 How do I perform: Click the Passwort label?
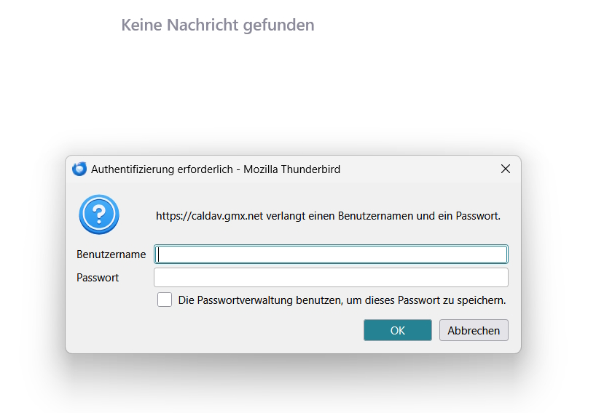pyautogui.click(x=98, y=278)
